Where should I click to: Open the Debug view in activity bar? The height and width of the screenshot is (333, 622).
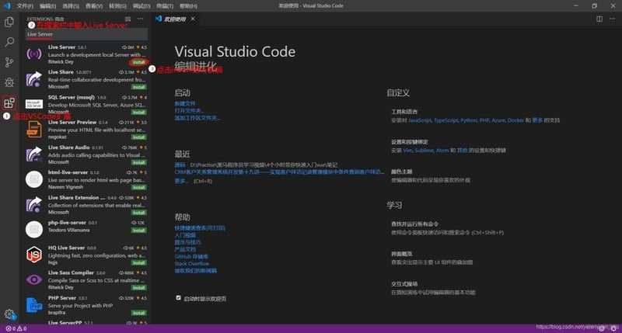coord(9,82)
